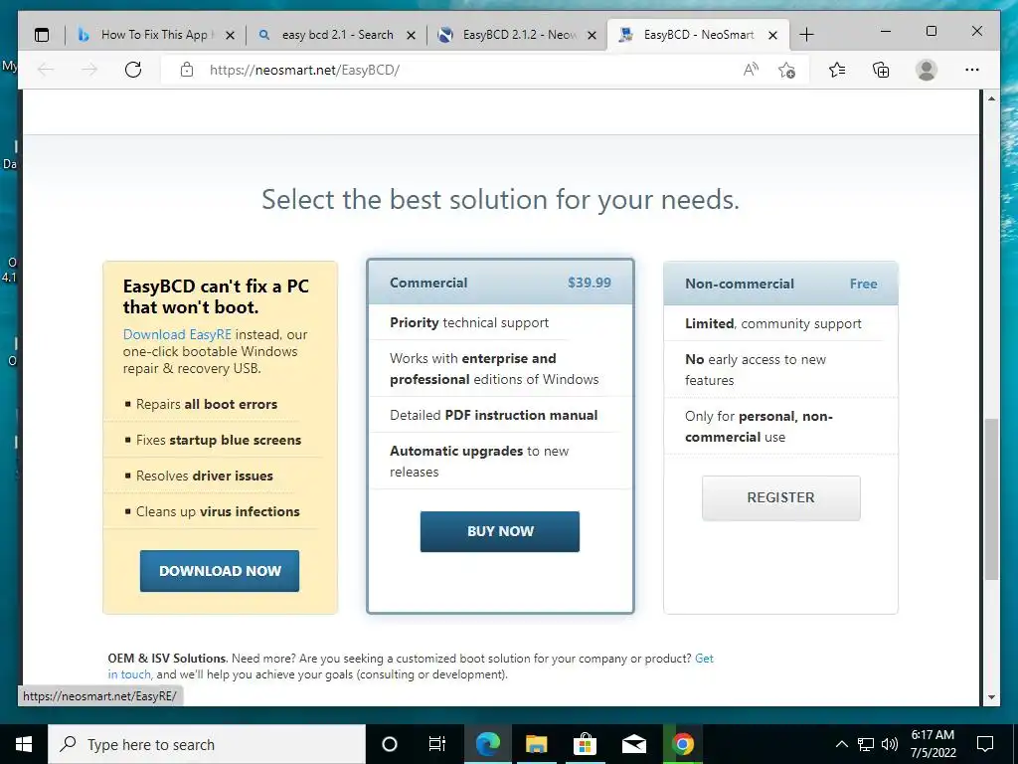Open the profile avatar icon
The width and height of the screenshot is (1018, 764).
click(x=927, y=70)
